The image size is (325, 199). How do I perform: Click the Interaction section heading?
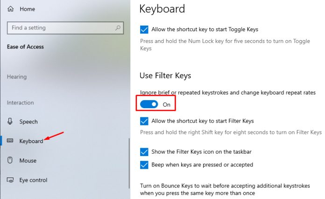click(20, 103)
